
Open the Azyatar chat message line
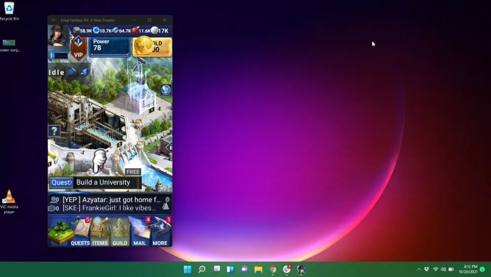coord(111,200)
